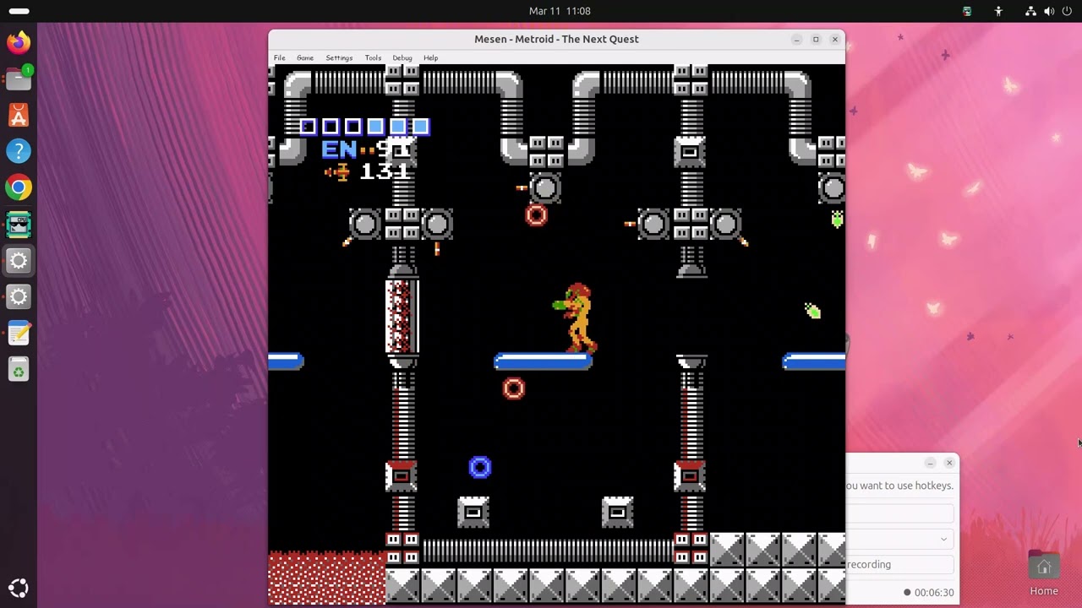The height and width of the screenshot is (608, 1082).
Task: Open the Debug menu
Action: pyautogui.click(x=402, y=57)
